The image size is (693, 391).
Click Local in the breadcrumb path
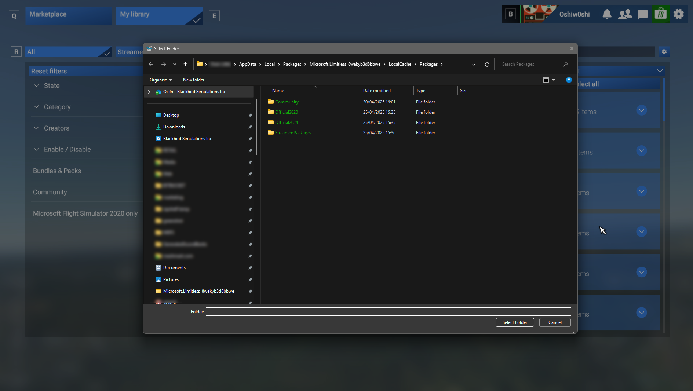[269, 64]
